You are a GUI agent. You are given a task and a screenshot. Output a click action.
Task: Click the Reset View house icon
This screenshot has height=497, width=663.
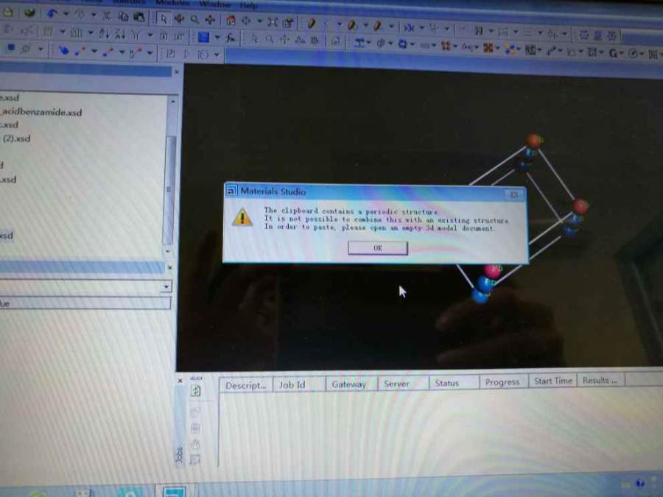(231, 21)
